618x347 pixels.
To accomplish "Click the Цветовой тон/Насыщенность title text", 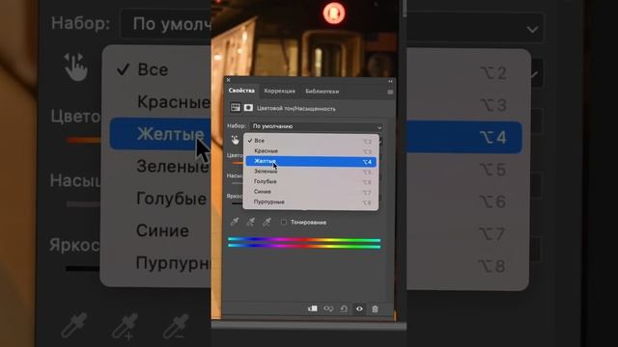I will pos(296,109).
